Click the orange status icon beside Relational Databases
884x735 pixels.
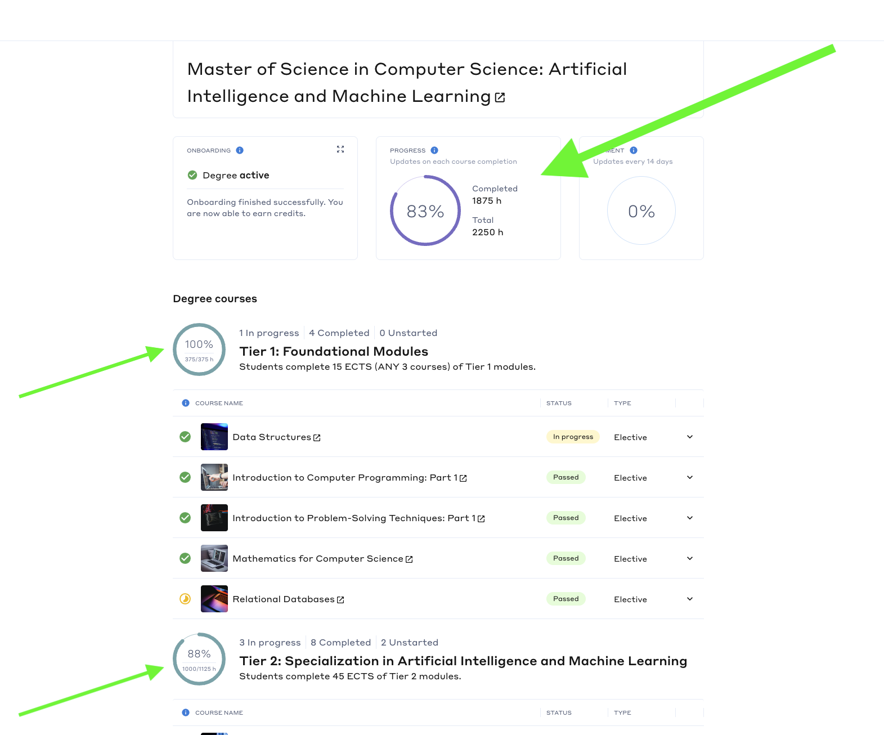coord(185,599)
